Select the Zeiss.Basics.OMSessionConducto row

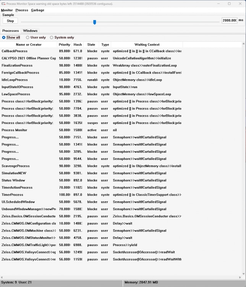click(x=91, y=216)
